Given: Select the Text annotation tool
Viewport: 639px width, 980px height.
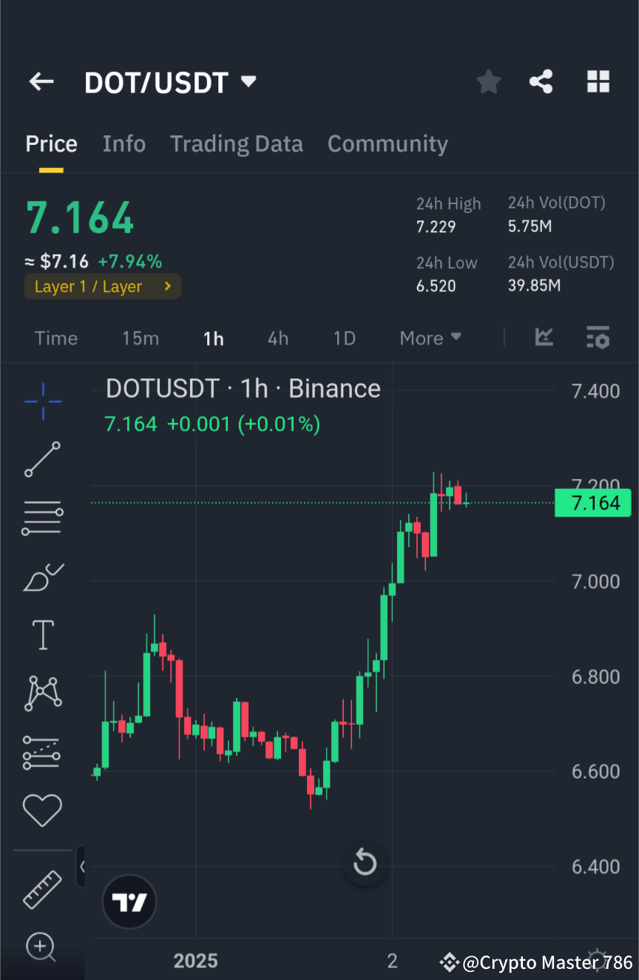Looking at the screenshot, I should [x=42, y=635].
